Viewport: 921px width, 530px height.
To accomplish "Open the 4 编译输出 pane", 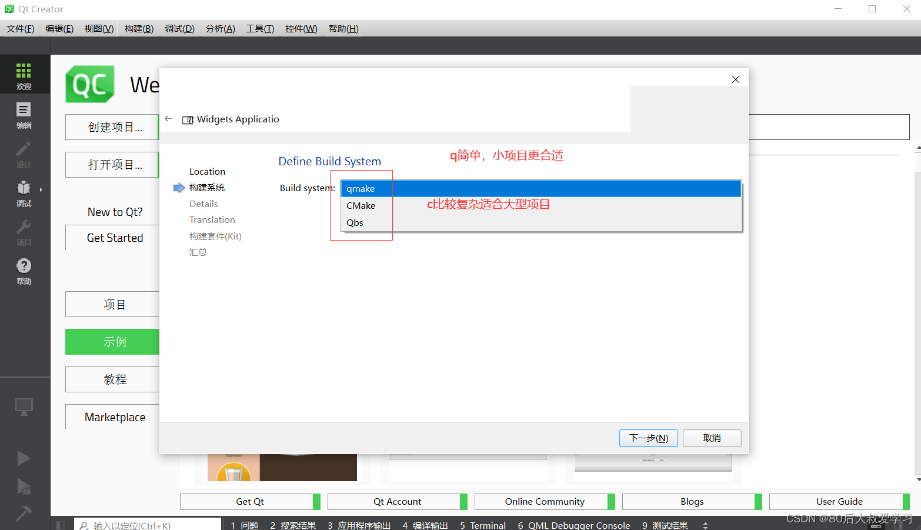I will (425, 525).
